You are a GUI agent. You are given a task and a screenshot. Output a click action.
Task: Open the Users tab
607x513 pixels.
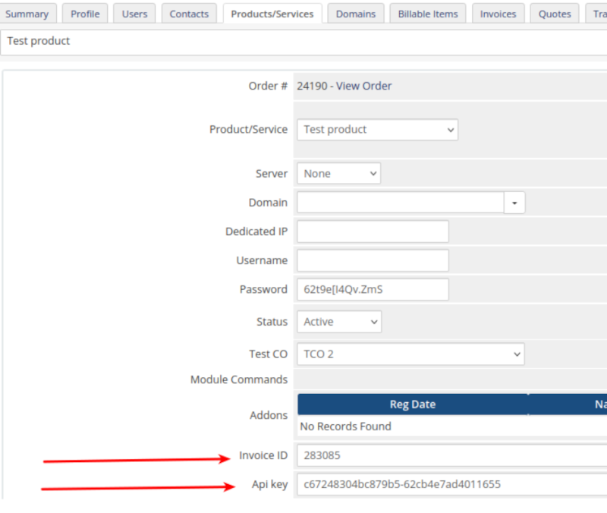[135, 14]
